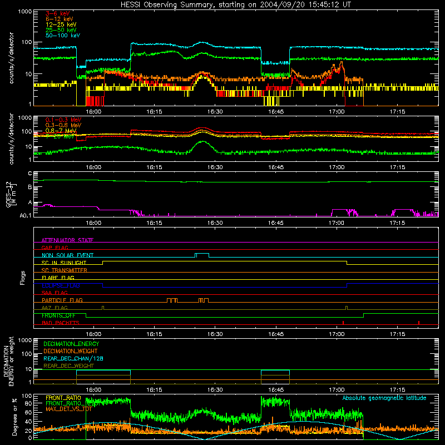Viewport: 445px width, 445px height.
Task: Click the 1000 tick label on the keV panel axis
Action: [25, 12]
